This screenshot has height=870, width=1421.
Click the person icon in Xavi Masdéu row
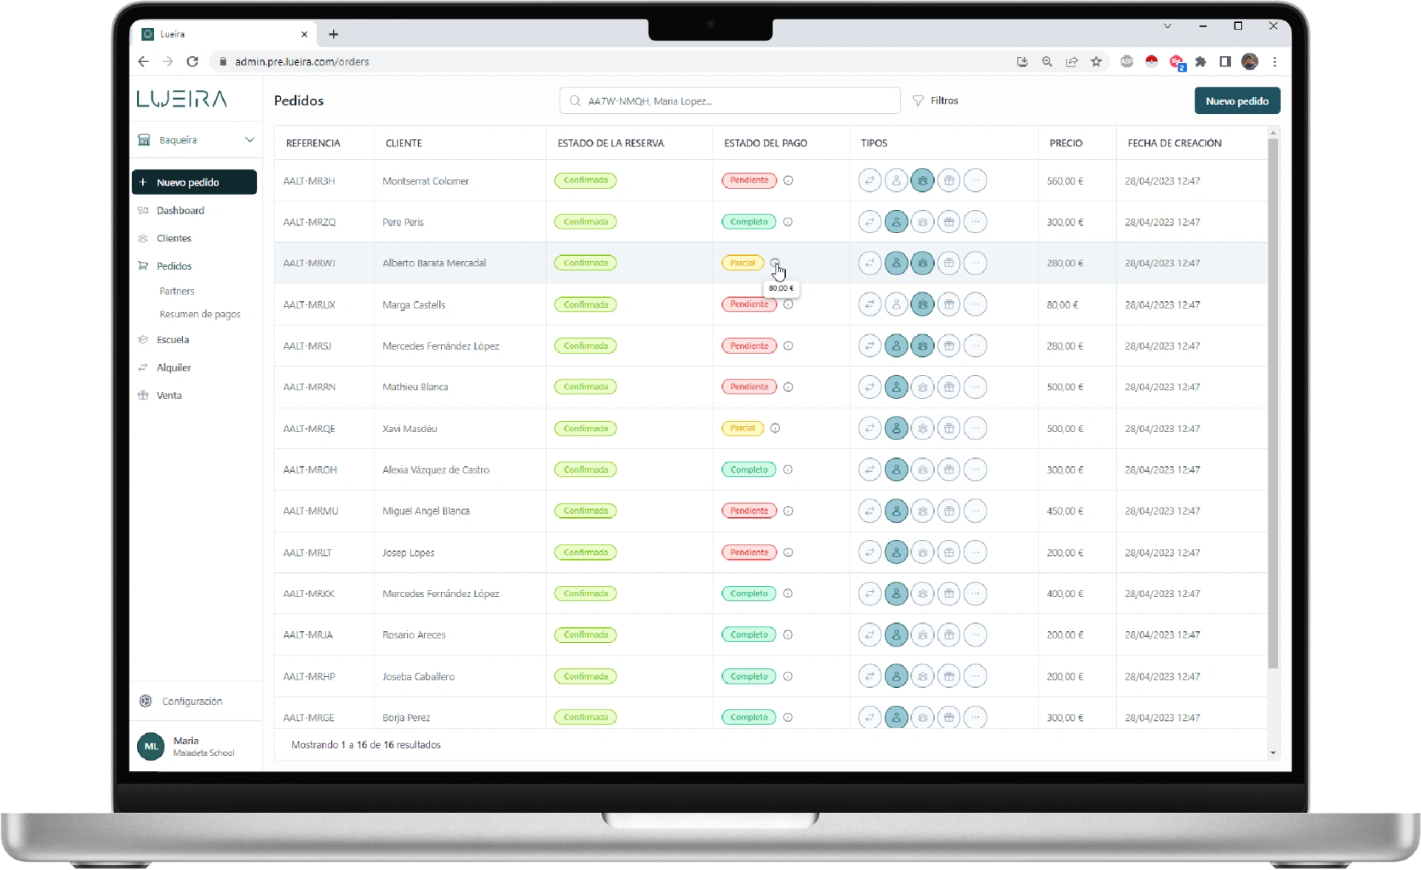point(896,428)
